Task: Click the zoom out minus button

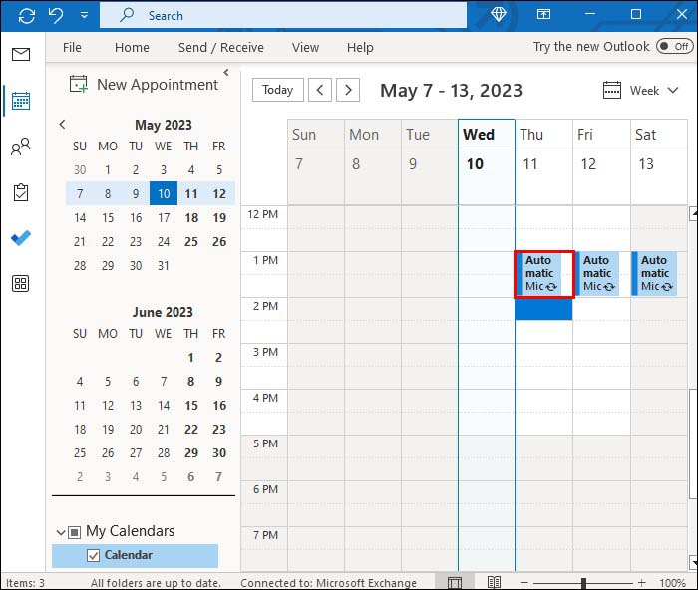Action: (524, 582)
